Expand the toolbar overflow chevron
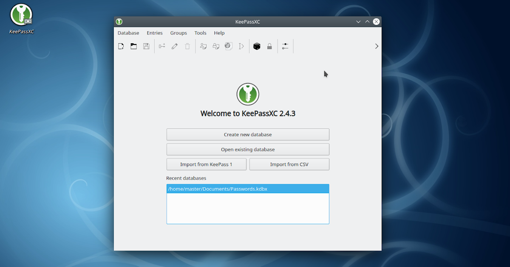 pos(376,46)
